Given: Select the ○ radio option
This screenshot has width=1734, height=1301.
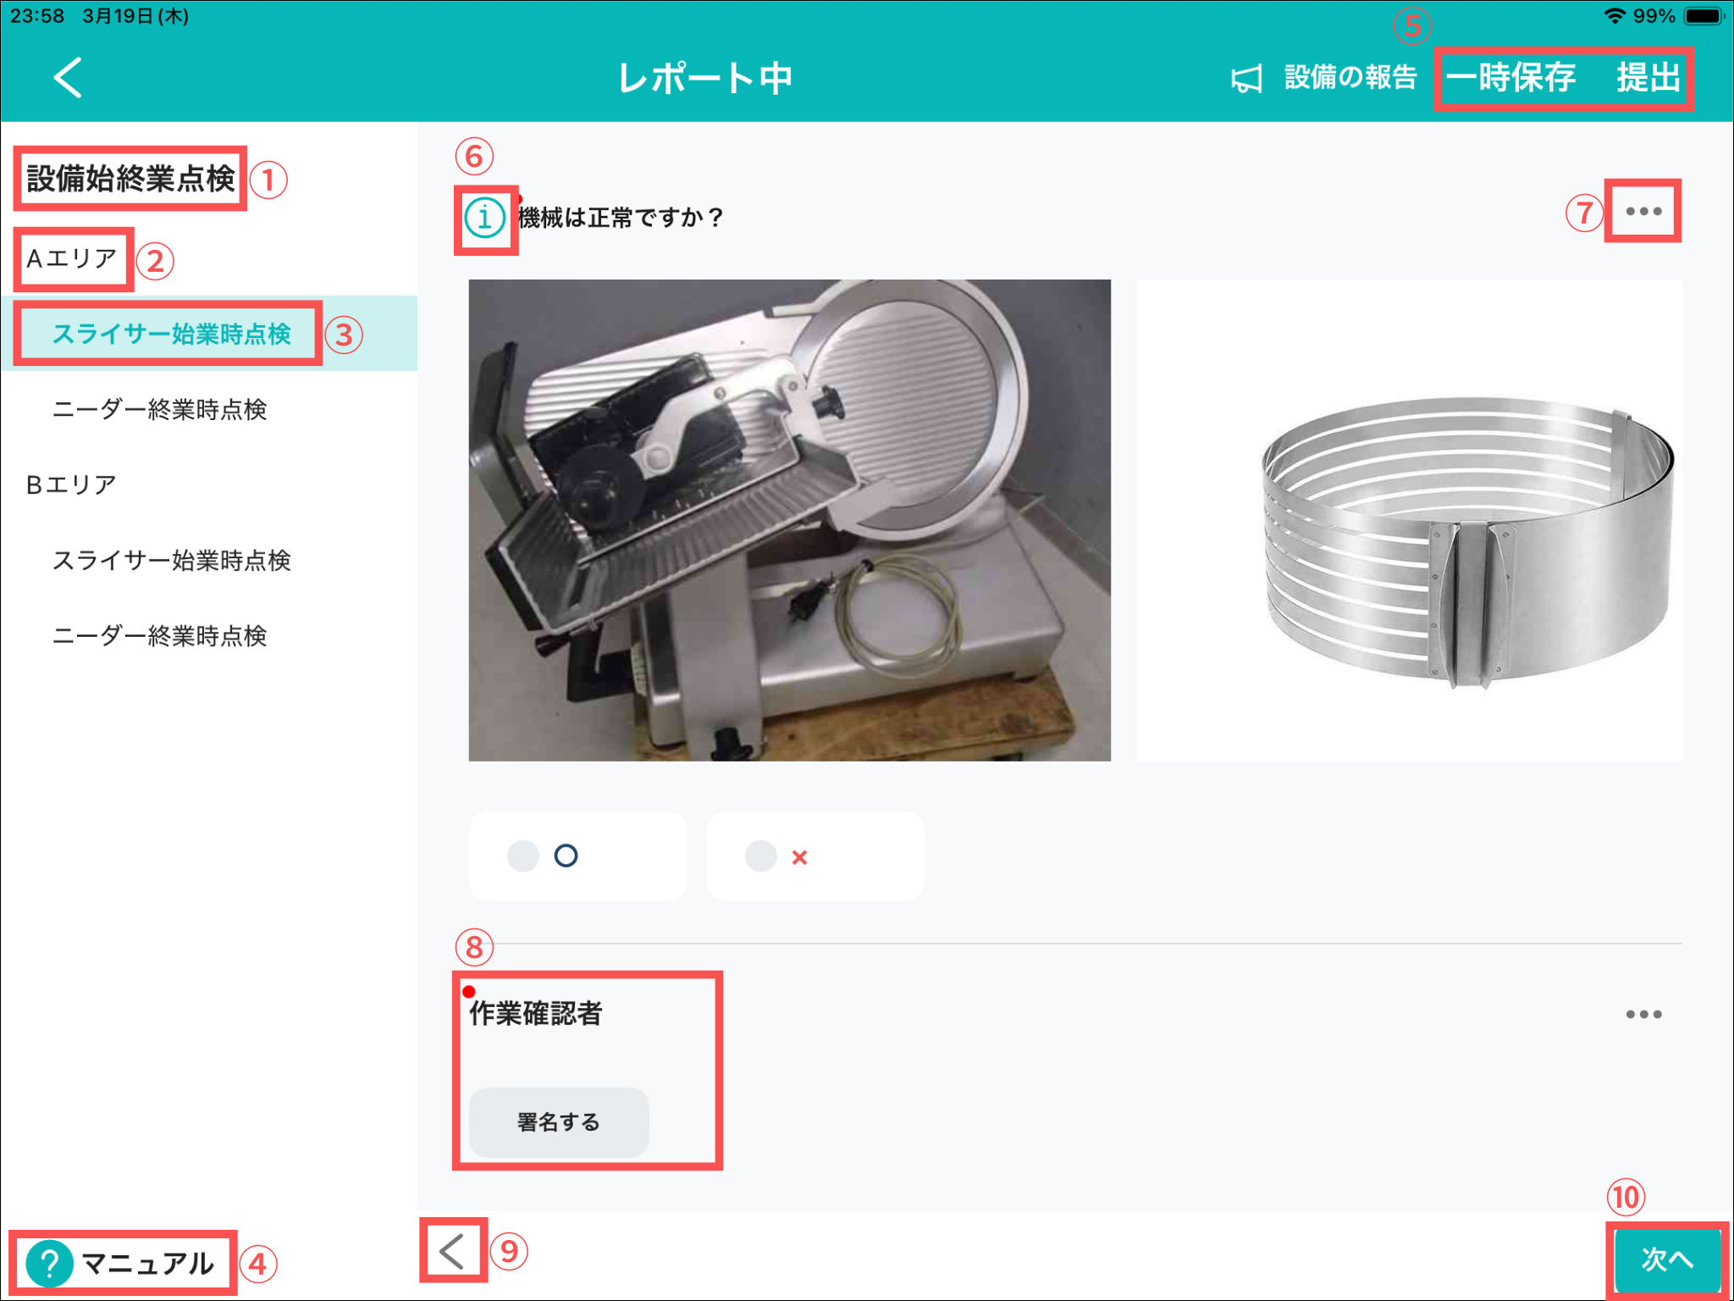Looking at the screenshot, I should (x=524, y=856).
